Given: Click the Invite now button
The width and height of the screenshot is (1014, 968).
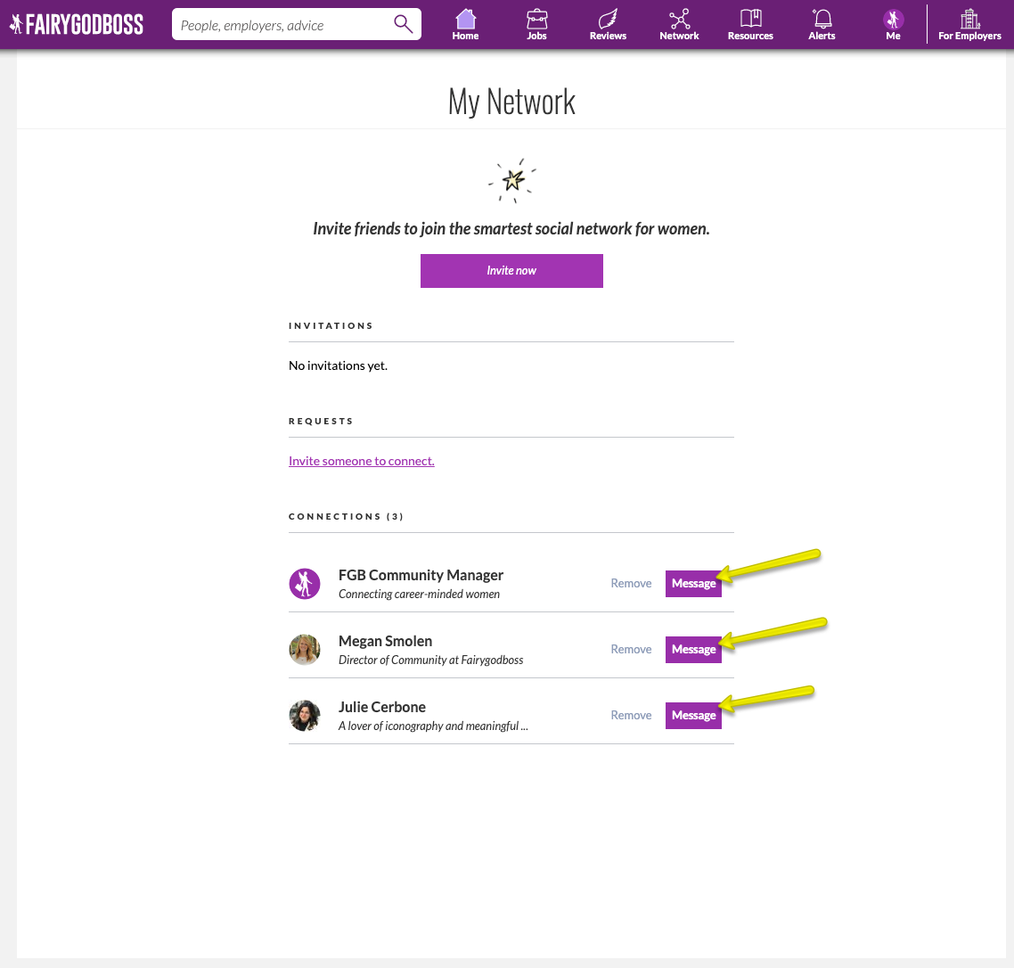Looking at the screenshot, I should point(511,270).
